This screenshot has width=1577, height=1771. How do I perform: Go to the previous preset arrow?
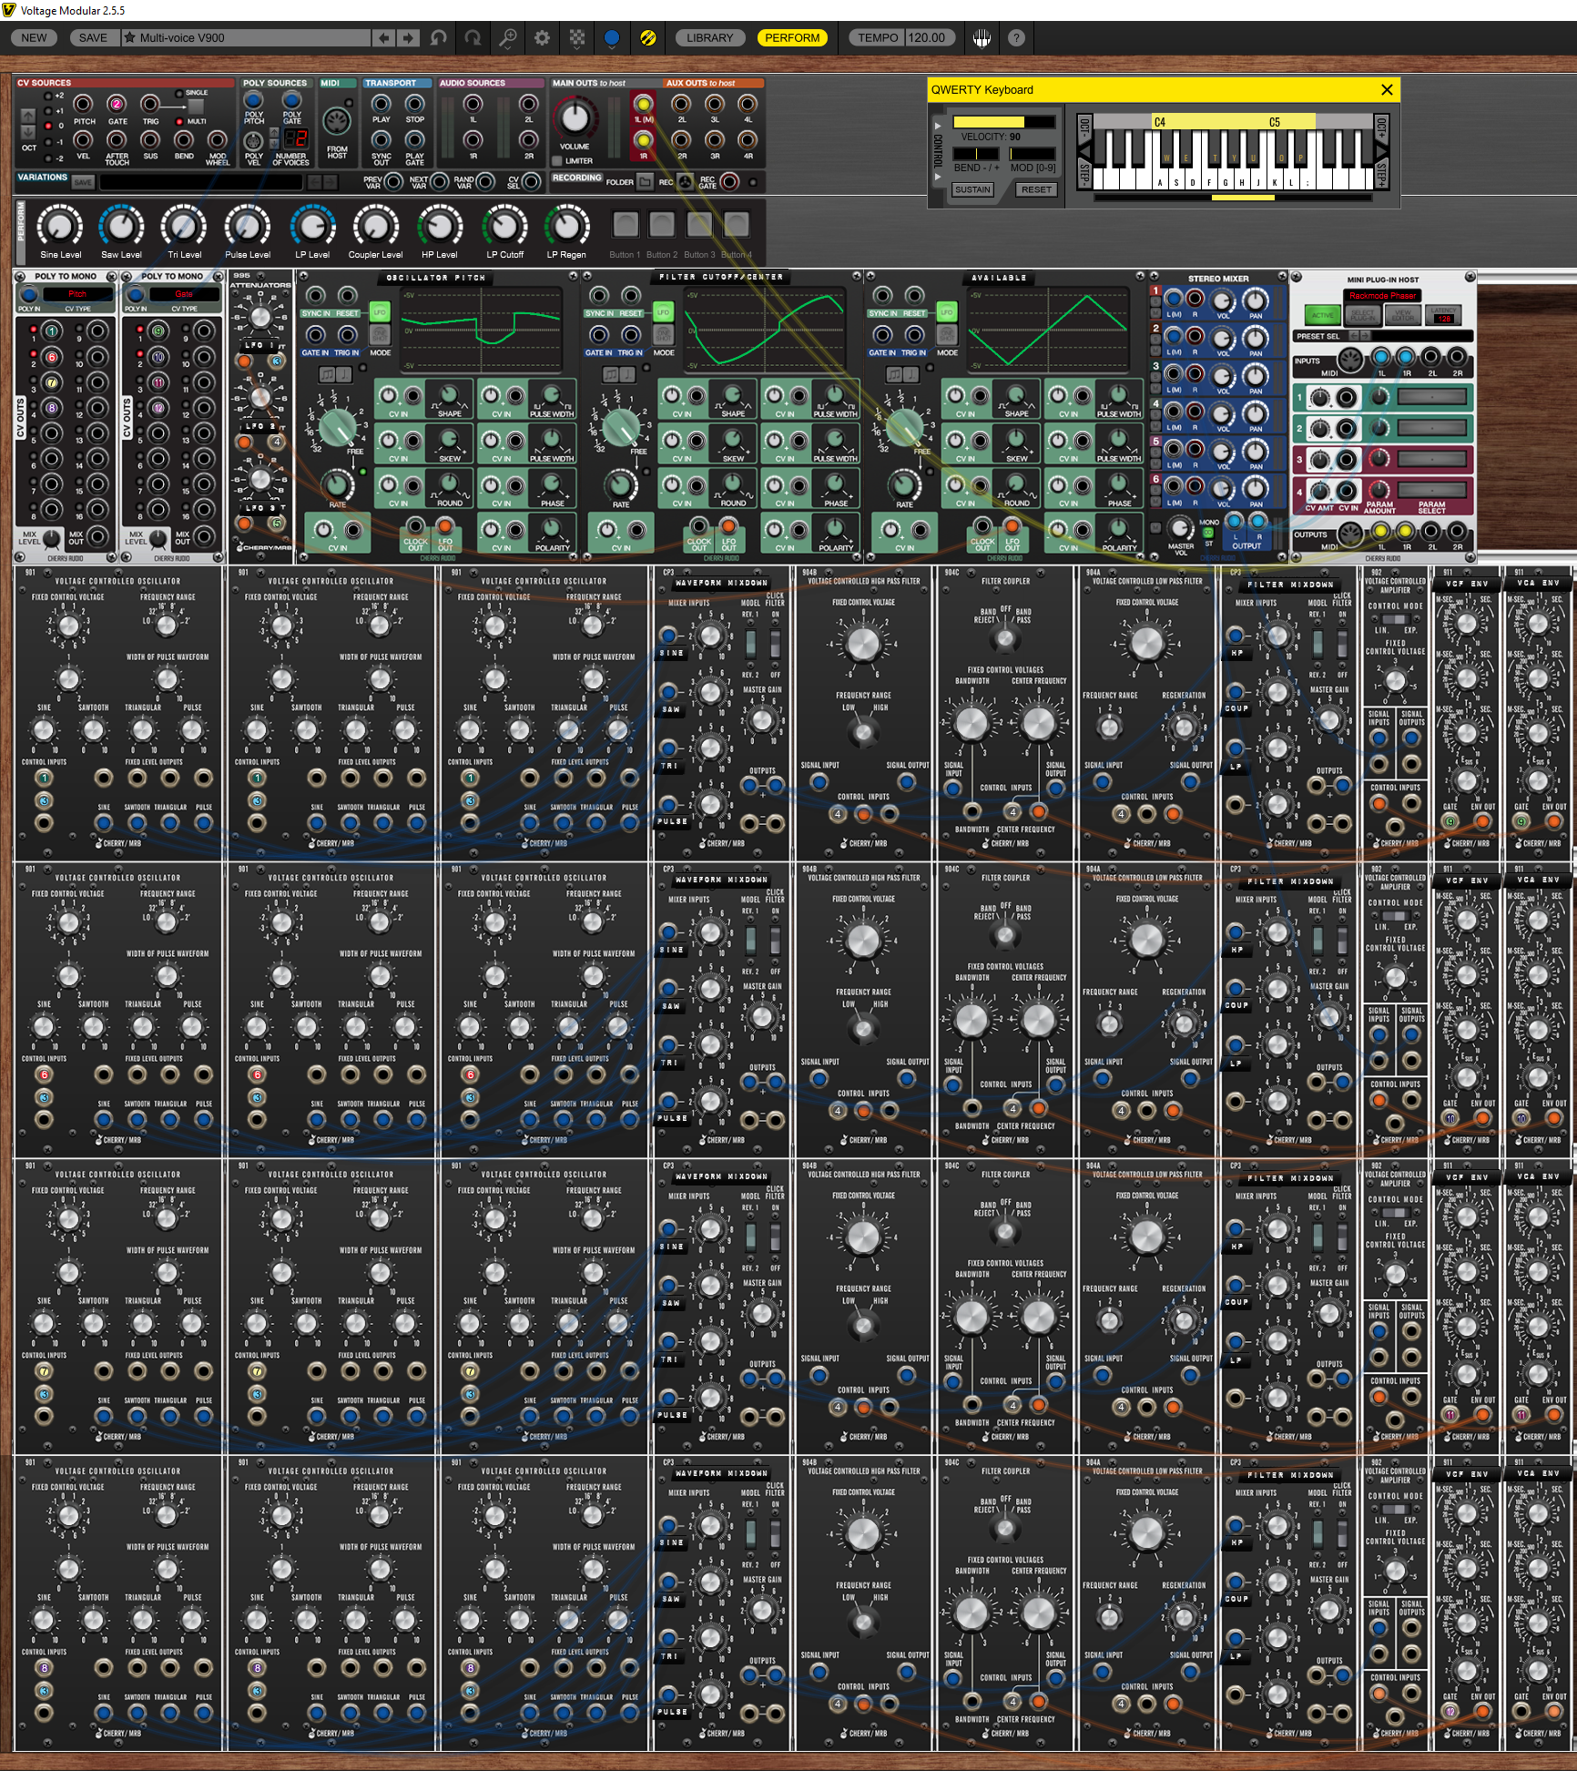tap(384, 37)
